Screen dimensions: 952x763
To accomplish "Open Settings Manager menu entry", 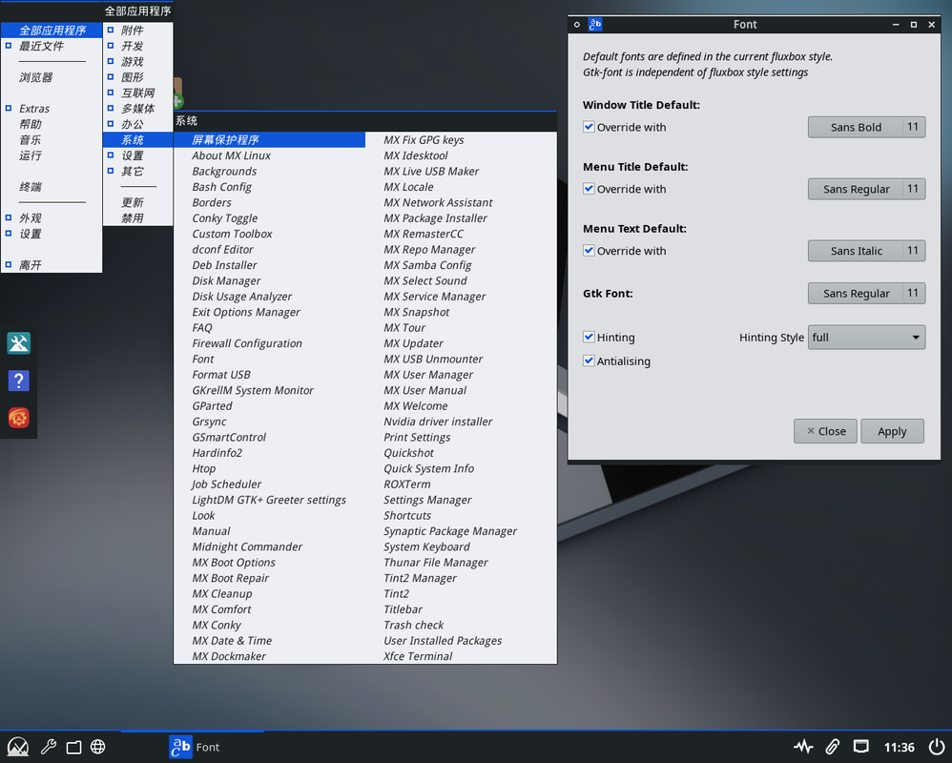I will [461, 500].
